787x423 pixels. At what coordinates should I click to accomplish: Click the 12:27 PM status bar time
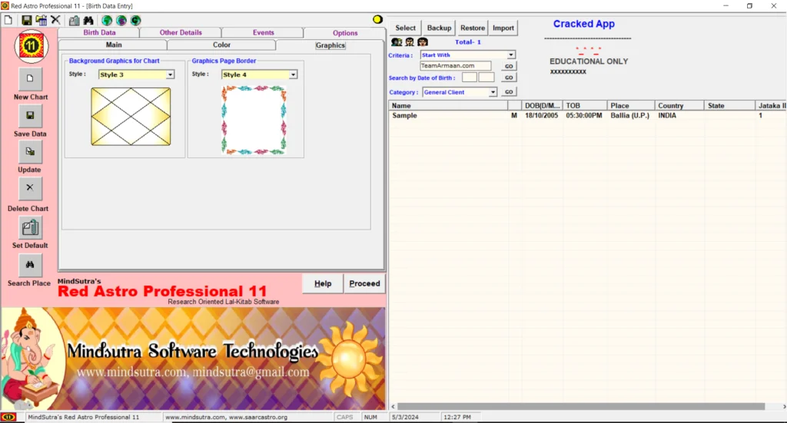pos(457,417)
